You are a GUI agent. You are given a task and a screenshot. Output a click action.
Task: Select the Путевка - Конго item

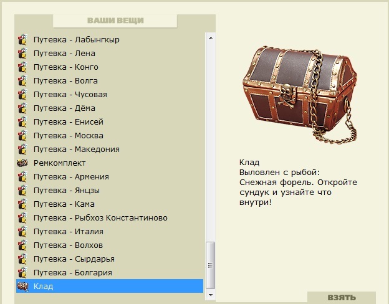[110, 67]
